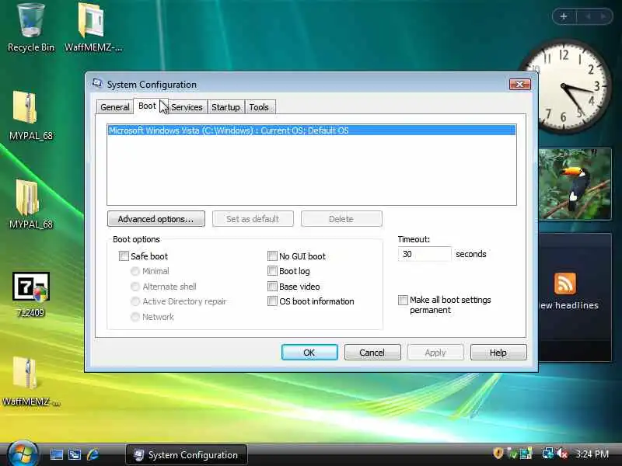Launch Internet Explorer from quick launch
622x466 pixels.
point(93,454)
